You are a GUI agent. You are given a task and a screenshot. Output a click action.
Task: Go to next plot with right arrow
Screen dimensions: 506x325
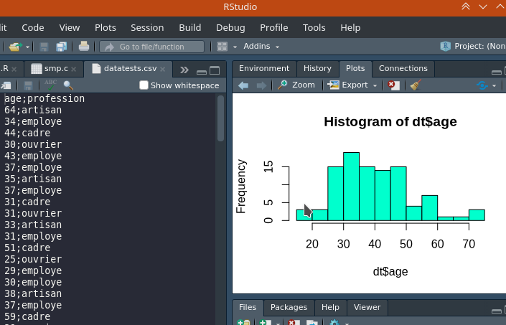(261, 85)
